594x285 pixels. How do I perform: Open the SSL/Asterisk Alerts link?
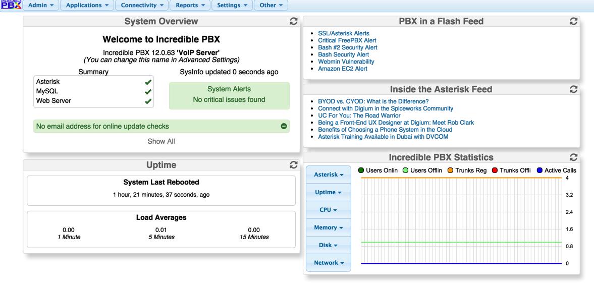tap(344, 33)
